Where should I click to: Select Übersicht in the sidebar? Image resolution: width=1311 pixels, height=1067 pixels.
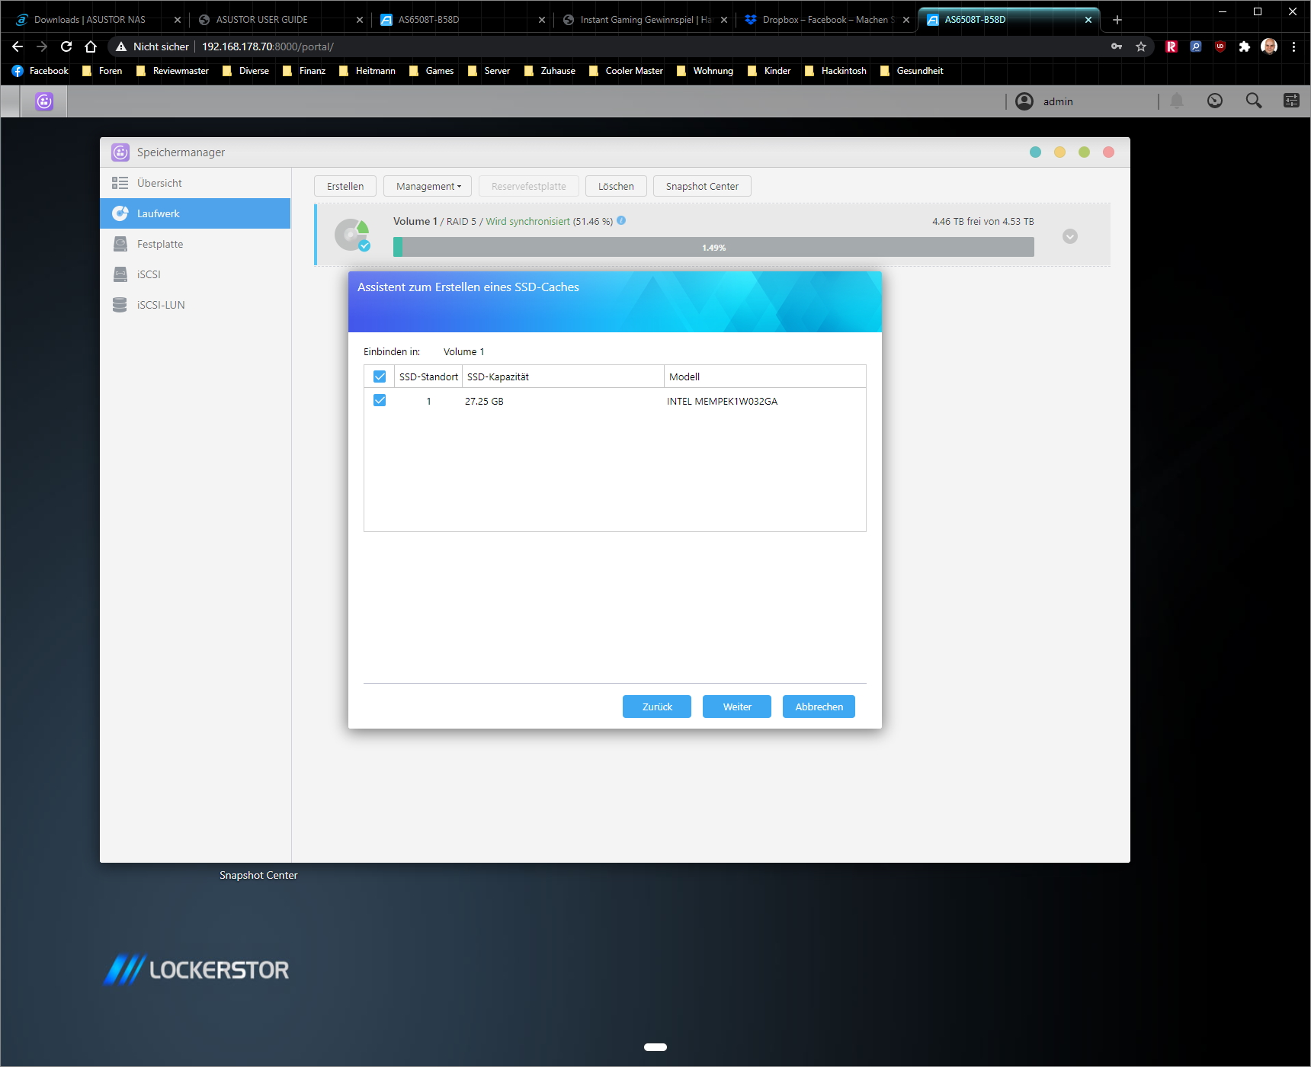pyautogui.click(x=195, y=183)
